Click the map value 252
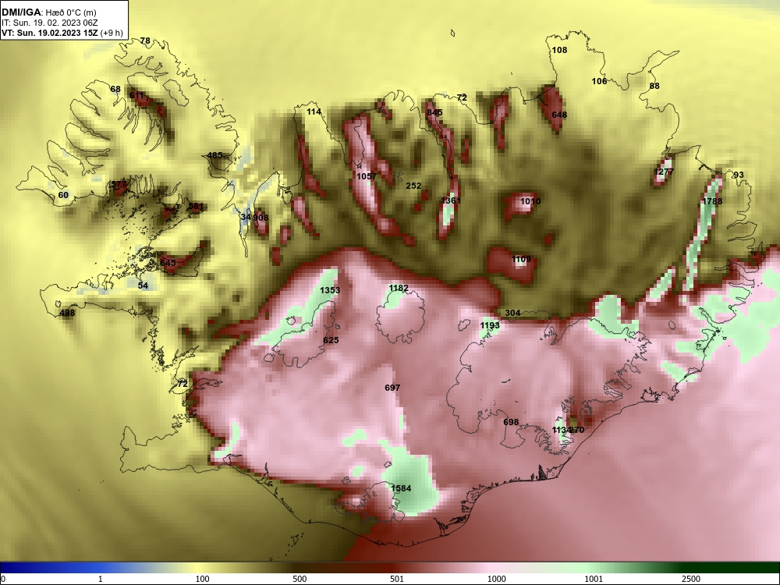This screenshot has width=780, height=585. pos(413,186)
